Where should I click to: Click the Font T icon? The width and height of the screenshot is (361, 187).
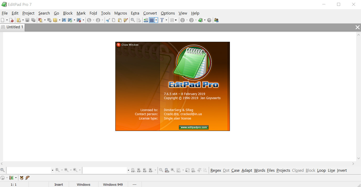pos(162,20)
